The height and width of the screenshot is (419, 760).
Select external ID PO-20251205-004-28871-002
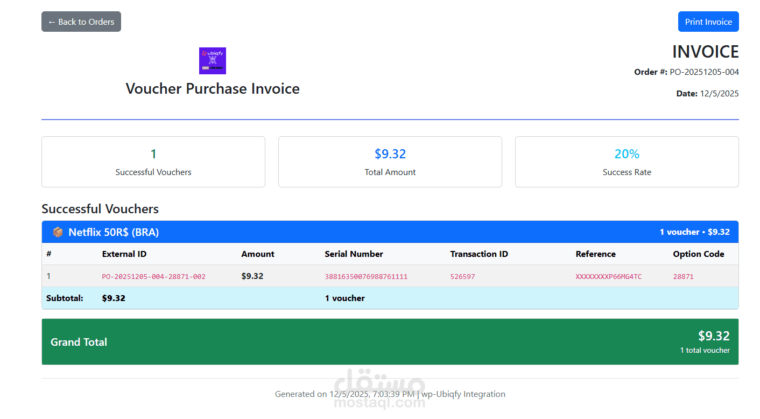point(154,277)
